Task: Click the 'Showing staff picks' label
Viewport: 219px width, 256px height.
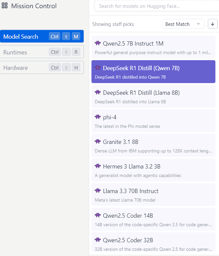Action: 113,24
